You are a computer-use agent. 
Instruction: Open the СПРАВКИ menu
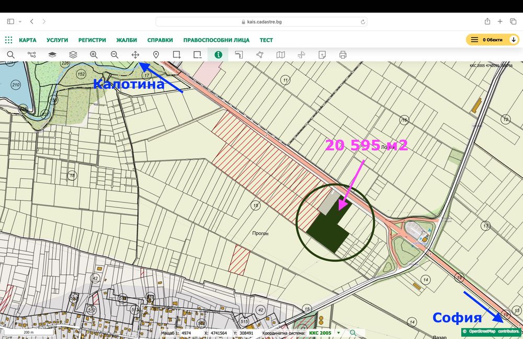click(160, 40)
